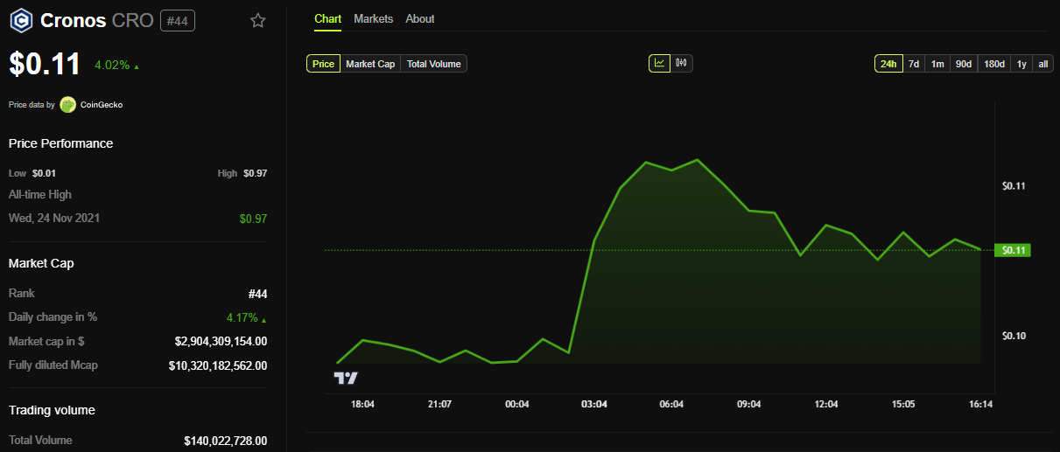The height and width of the screenshot is (452, 1060).
Task: Click the Cronos coin logo icon
Action: pos(21,20)
